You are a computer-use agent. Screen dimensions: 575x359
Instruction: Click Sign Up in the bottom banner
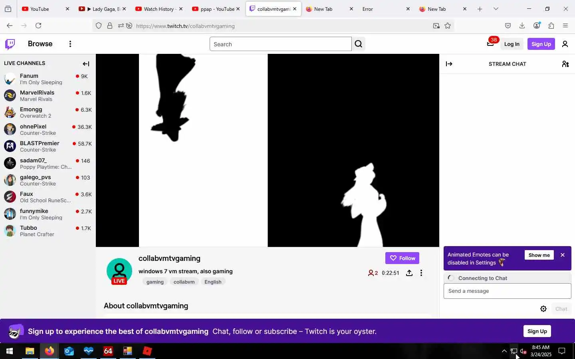[x=537, y=331]
